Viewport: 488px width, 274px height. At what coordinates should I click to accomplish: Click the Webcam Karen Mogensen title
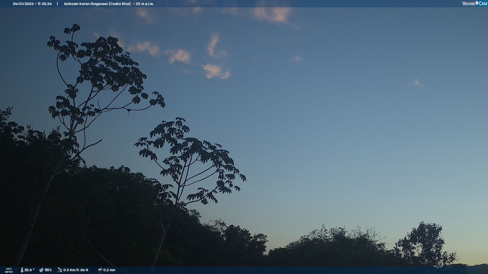pyautogui.click(x=86, y=4)
